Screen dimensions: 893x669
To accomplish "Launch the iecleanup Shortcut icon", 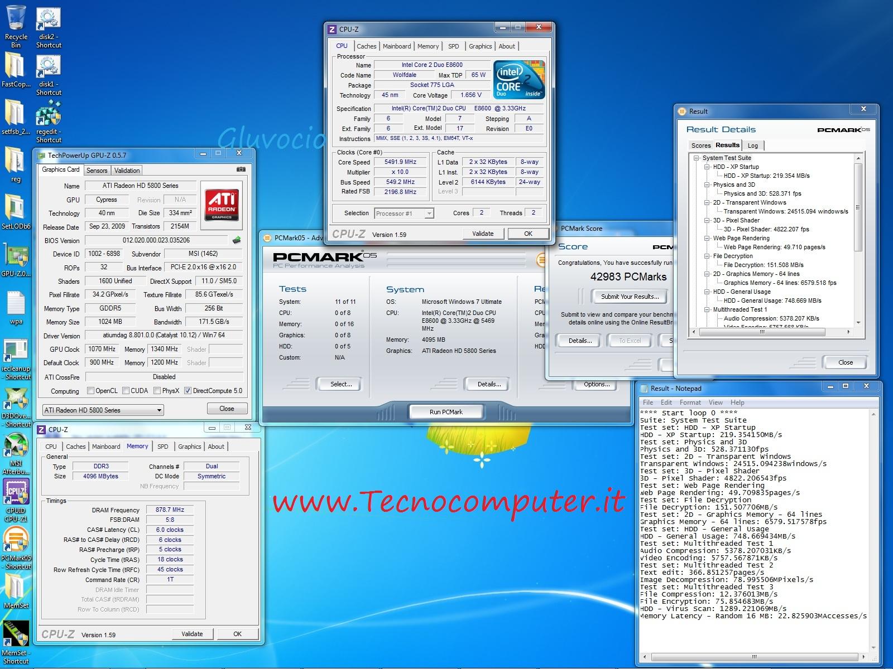I will pyautogui.click(x=16, y=360).
